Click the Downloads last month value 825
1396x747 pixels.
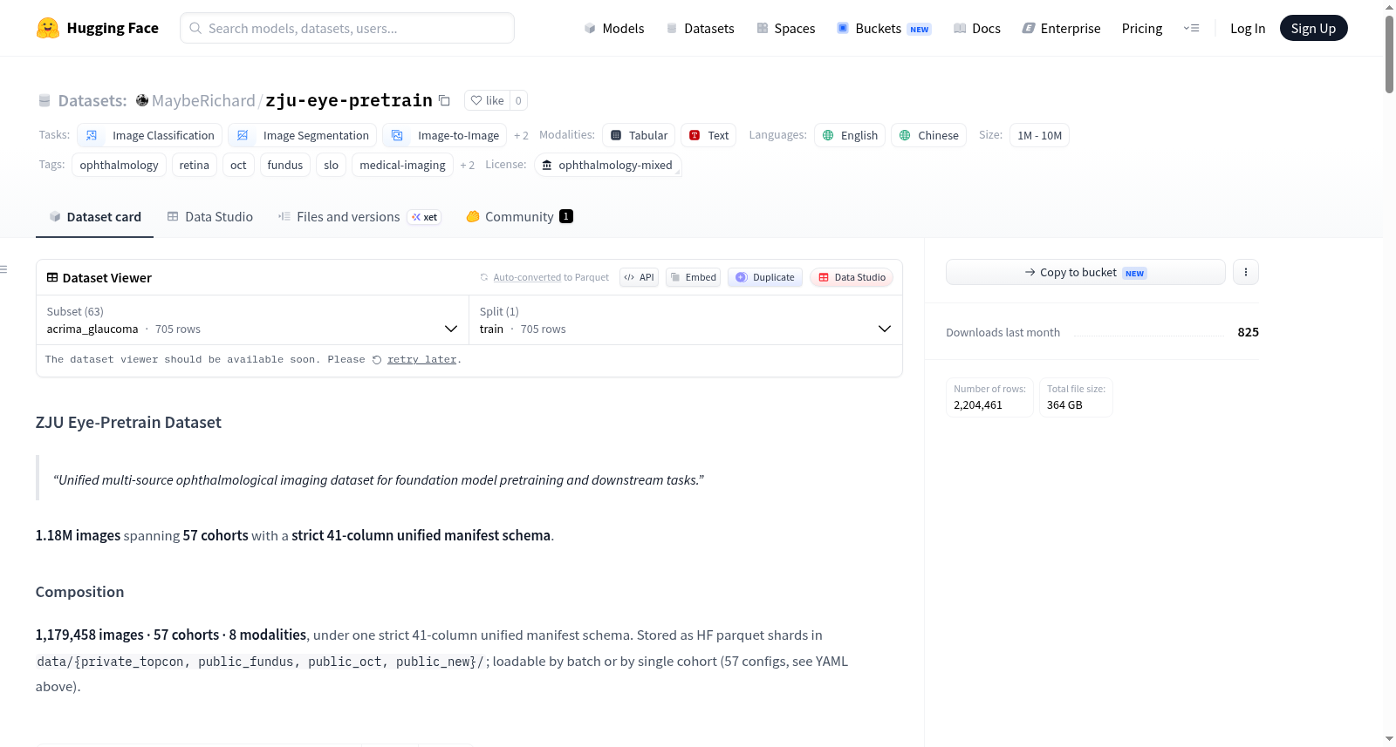coord(1248,332)
